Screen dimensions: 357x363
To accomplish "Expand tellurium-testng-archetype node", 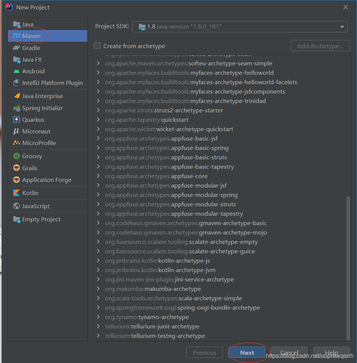I will coord(98,336).
